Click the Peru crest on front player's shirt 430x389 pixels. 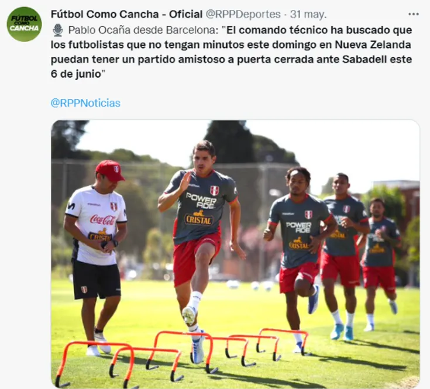click(x=214, y=190)
